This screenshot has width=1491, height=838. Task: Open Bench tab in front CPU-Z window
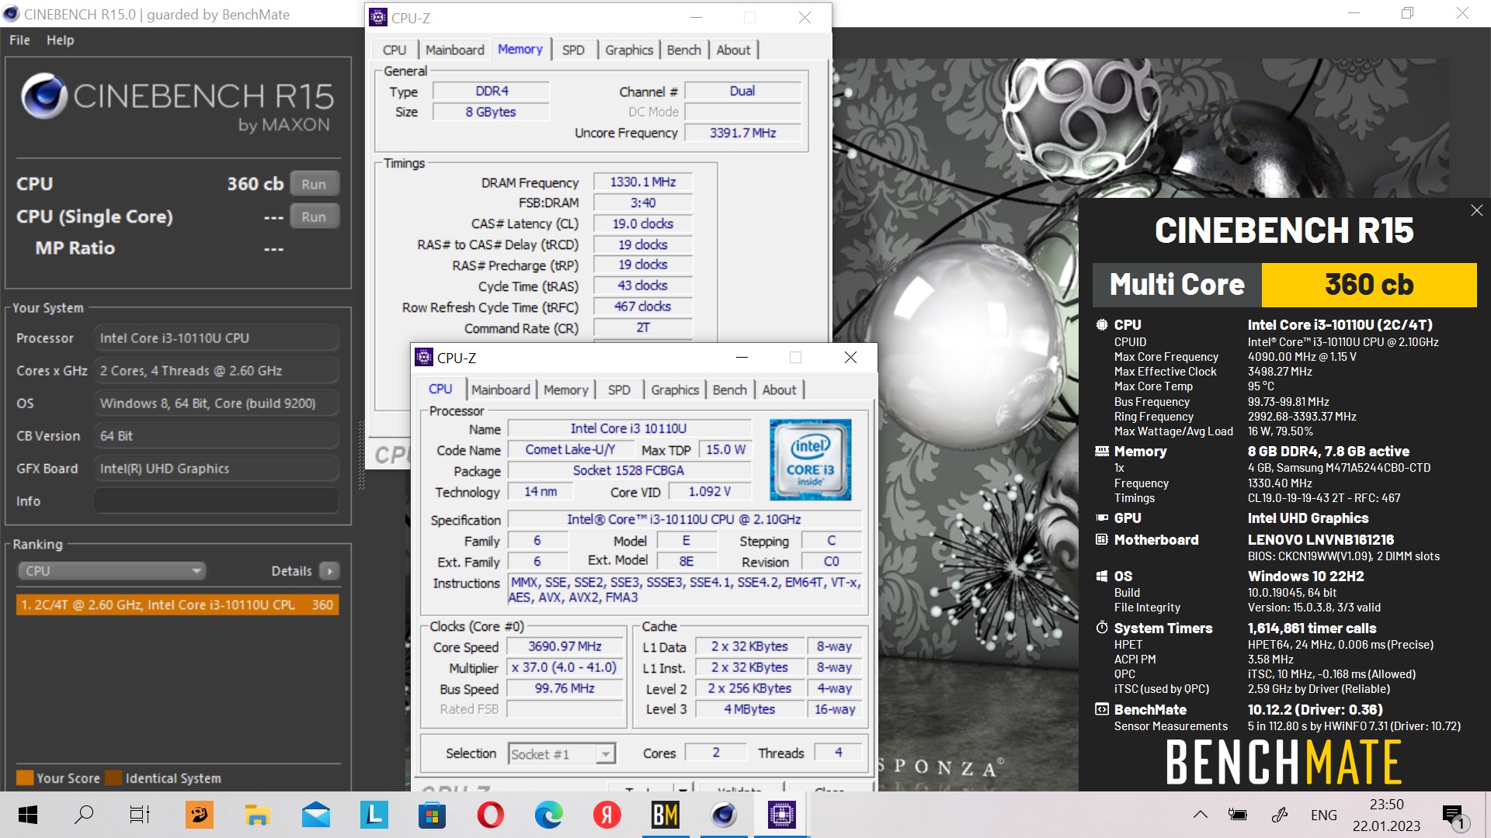730,390
